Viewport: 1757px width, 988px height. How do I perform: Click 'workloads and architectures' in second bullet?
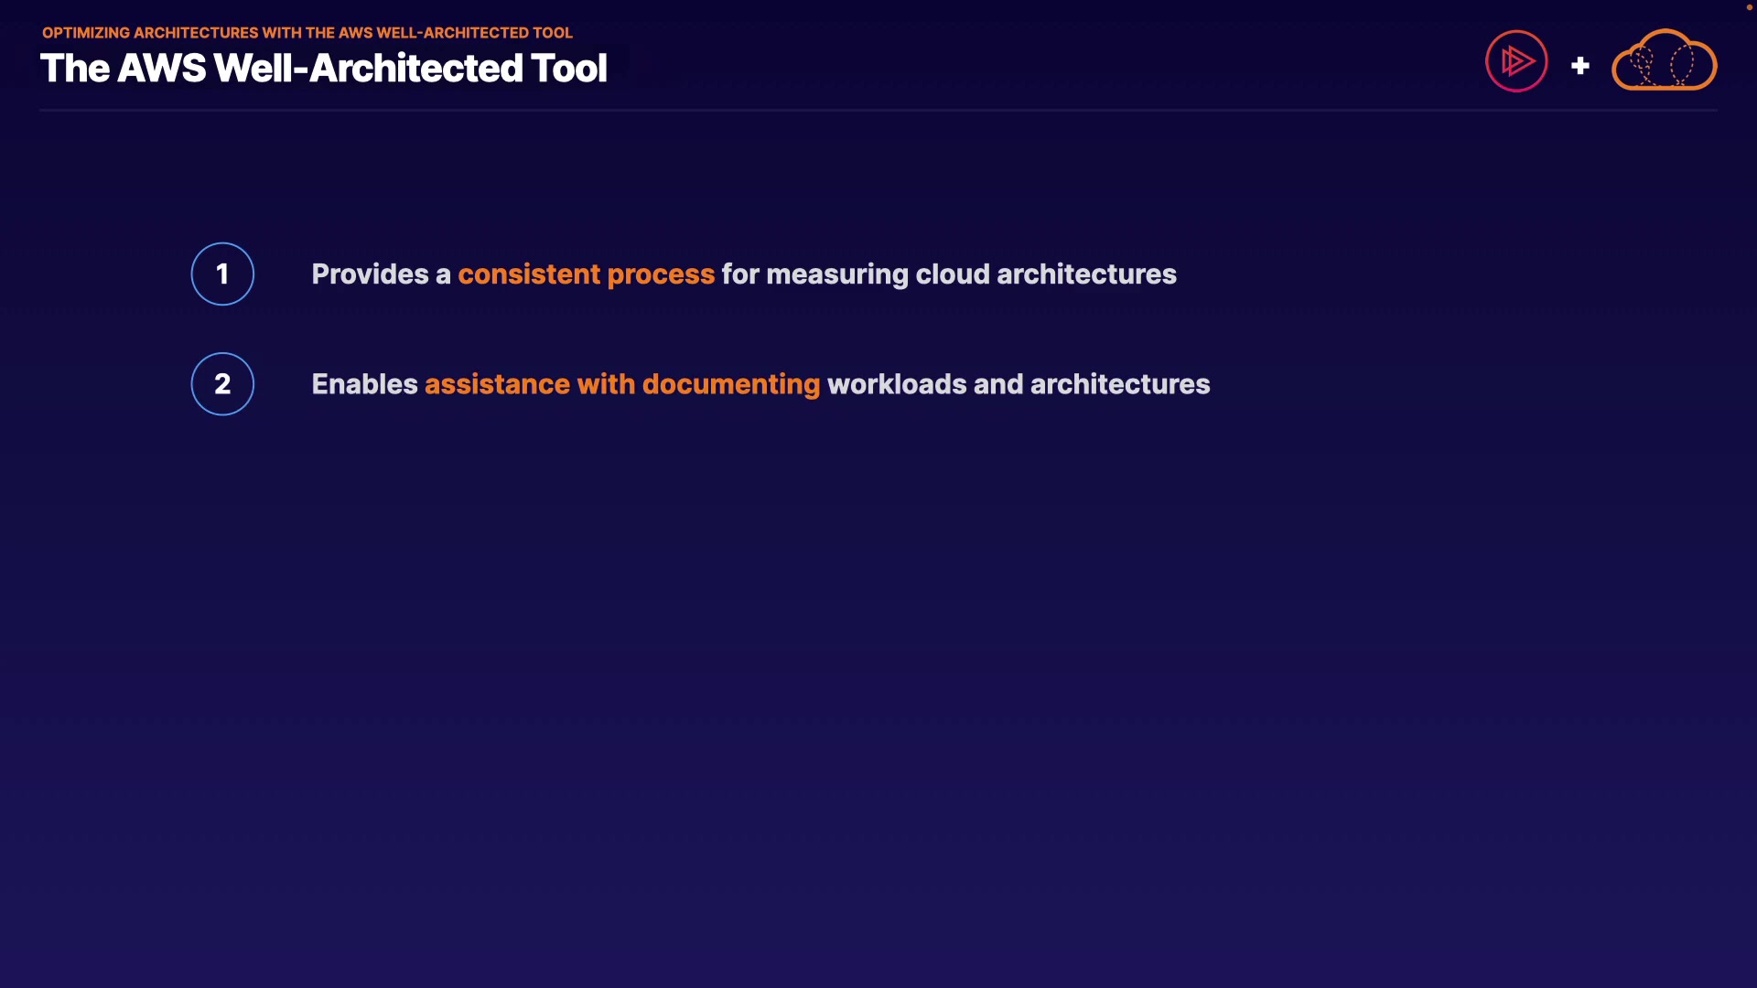1018,384
